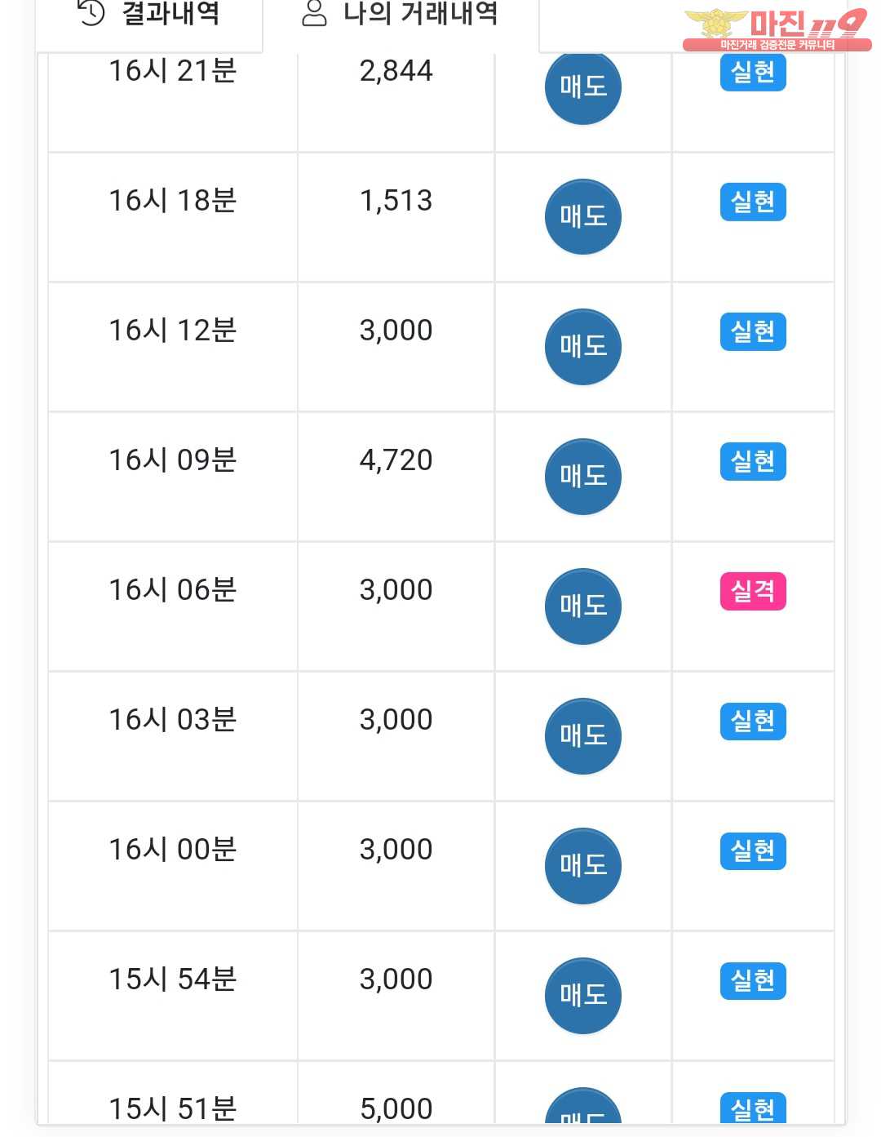Click 매도 circle in 16시 09분 row

pyautogui.click(x=583, y=476)
